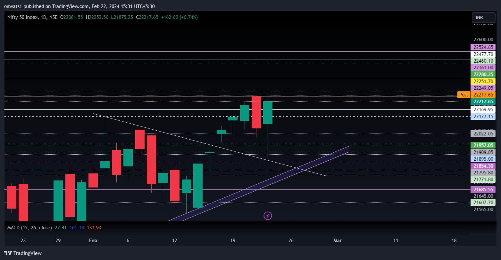Click the yellow 22251.70 price label
This screenshot has height=260, width=501.
click(483, 81)
